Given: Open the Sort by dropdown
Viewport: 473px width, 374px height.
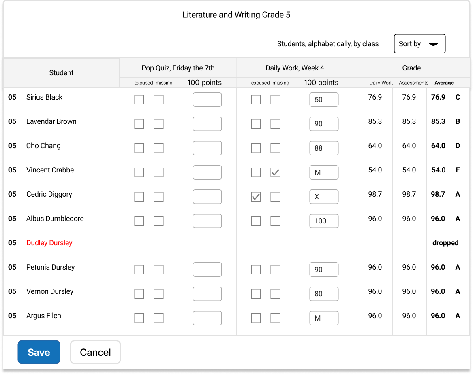Looking at the screenshot, I should pyautogui.click(x=419, y=44).
